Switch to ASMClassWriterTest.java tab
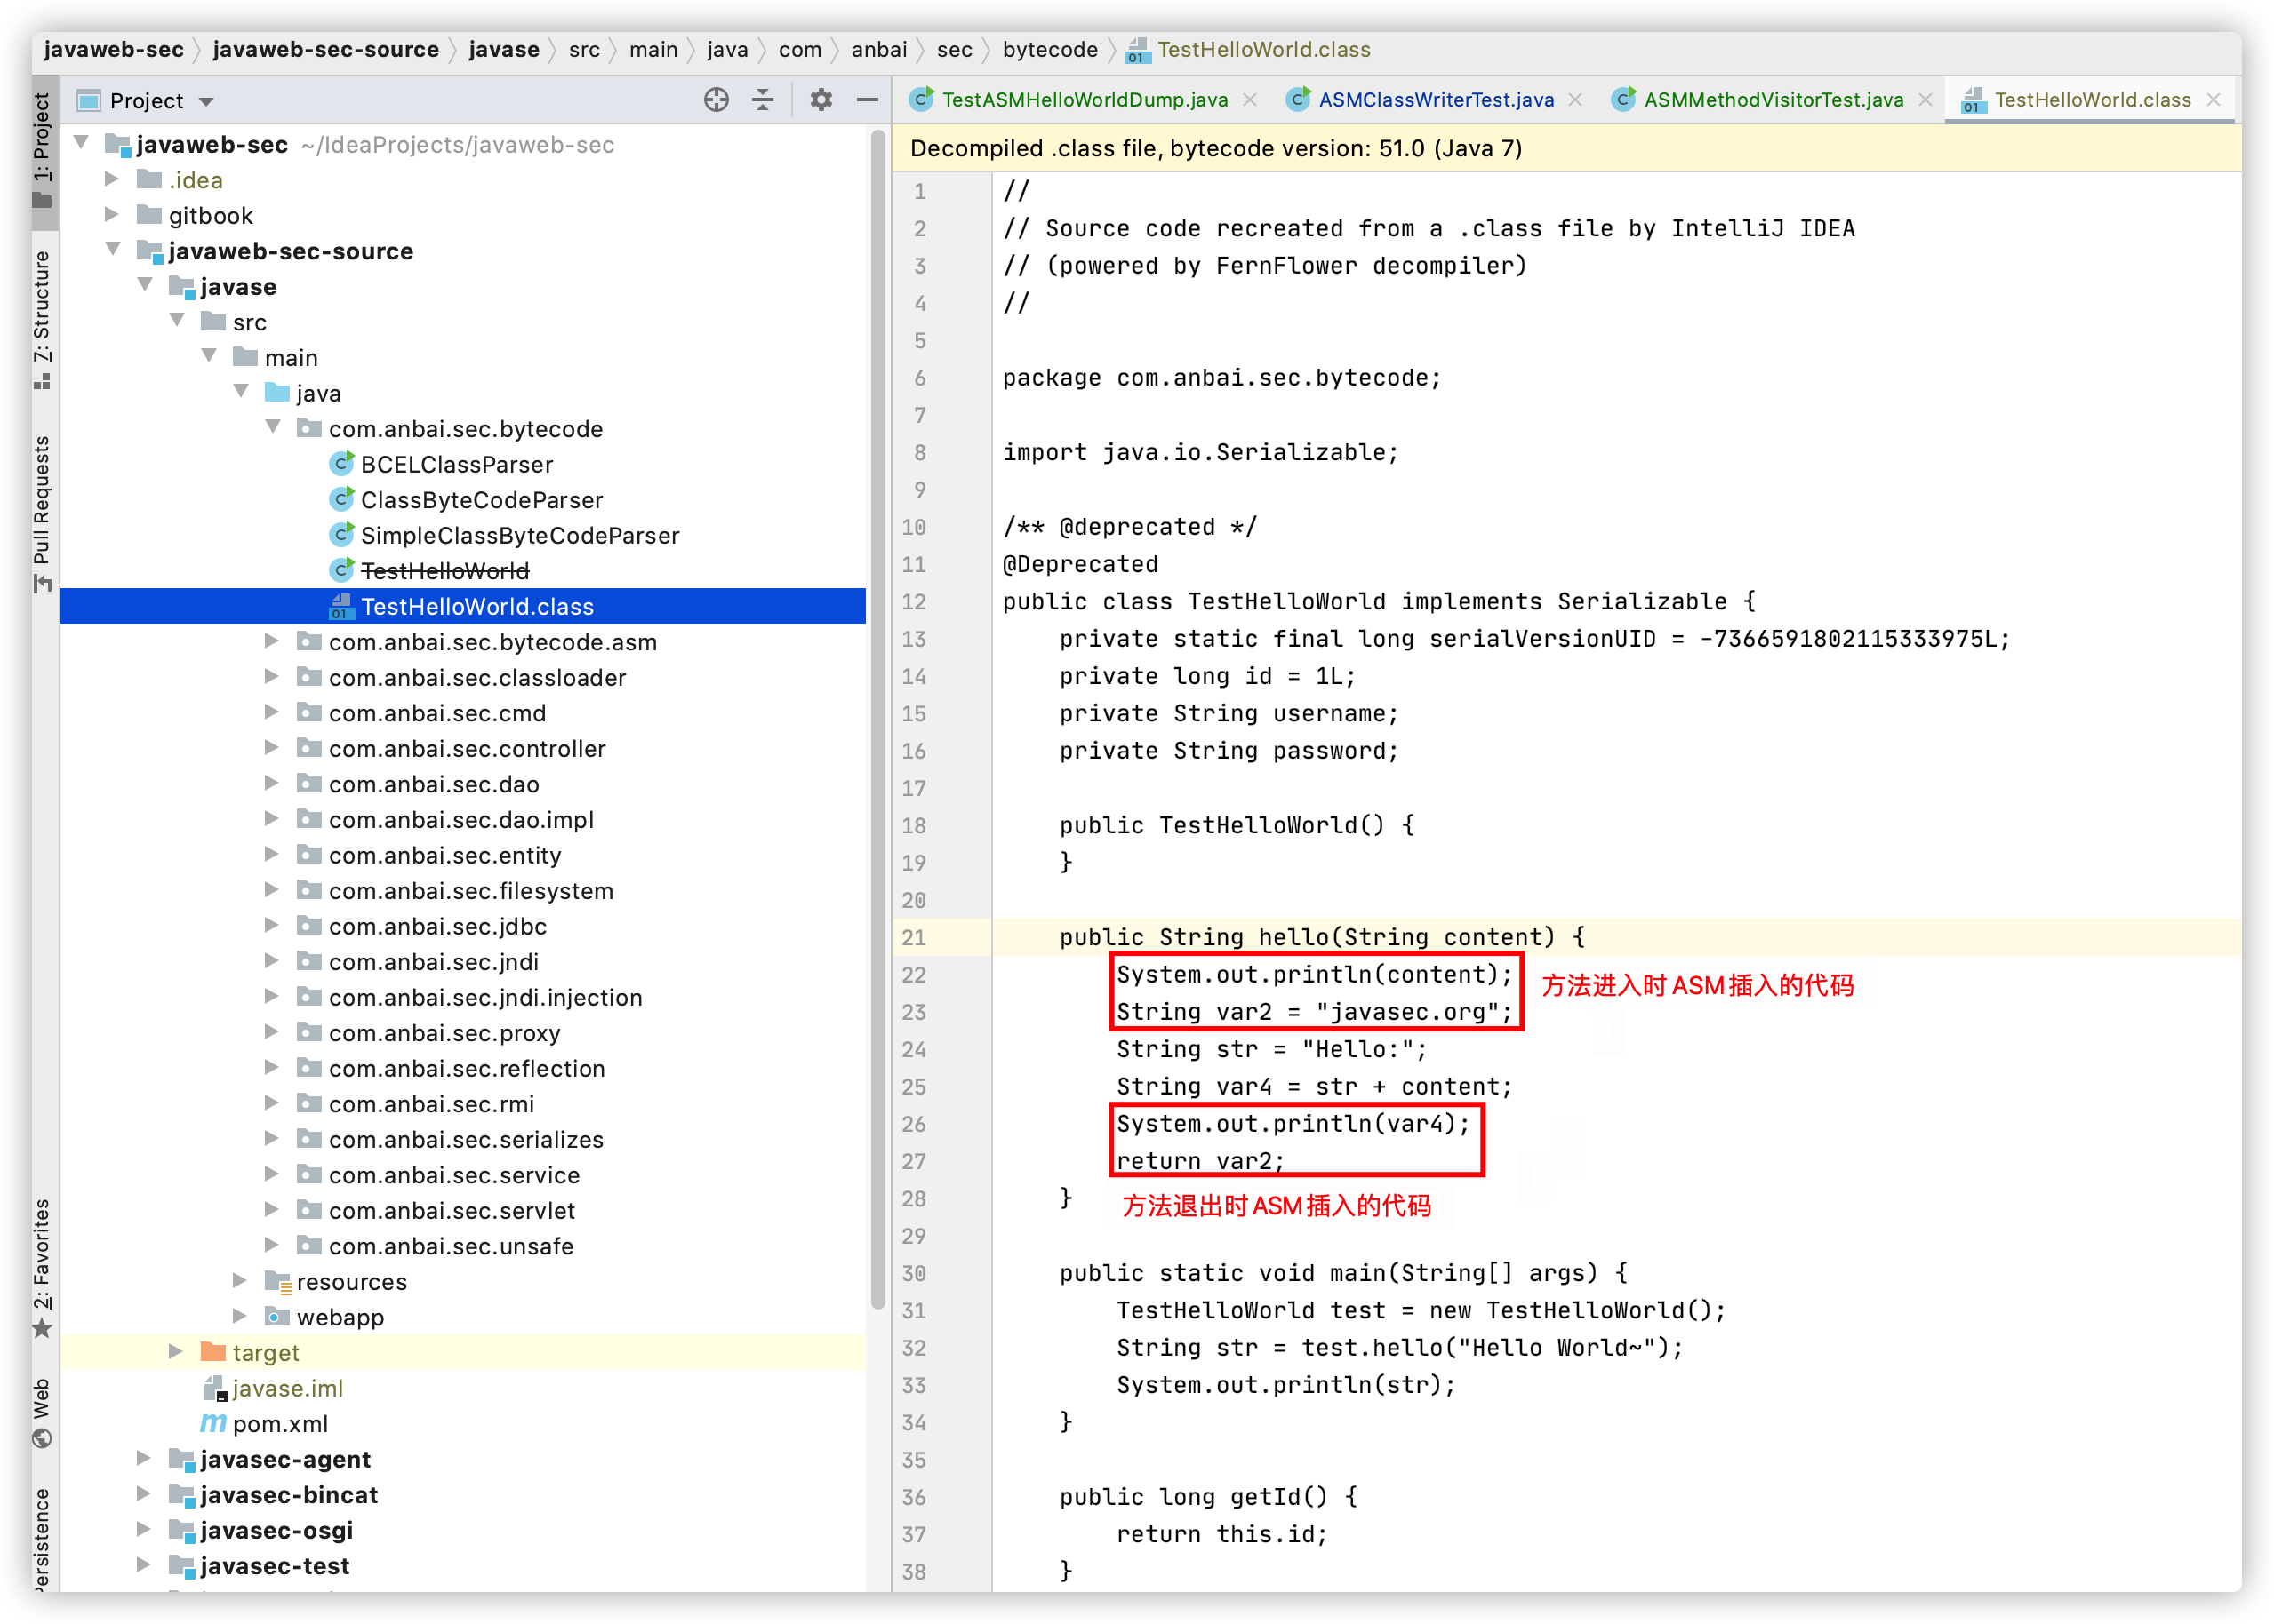The height and width of the screenshot is (1624, 2274). pos(1435,100)
